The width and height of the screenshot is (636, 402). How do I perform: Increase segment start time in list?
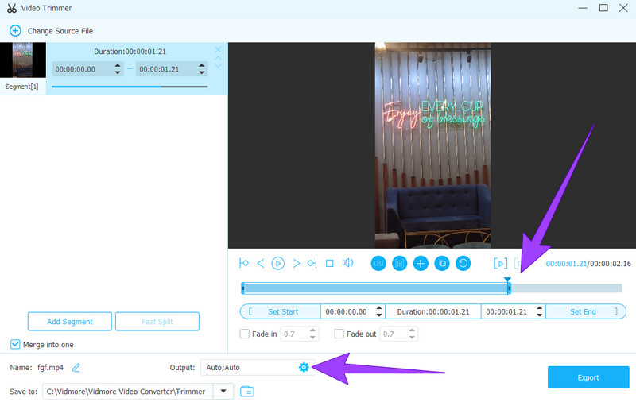118,65
